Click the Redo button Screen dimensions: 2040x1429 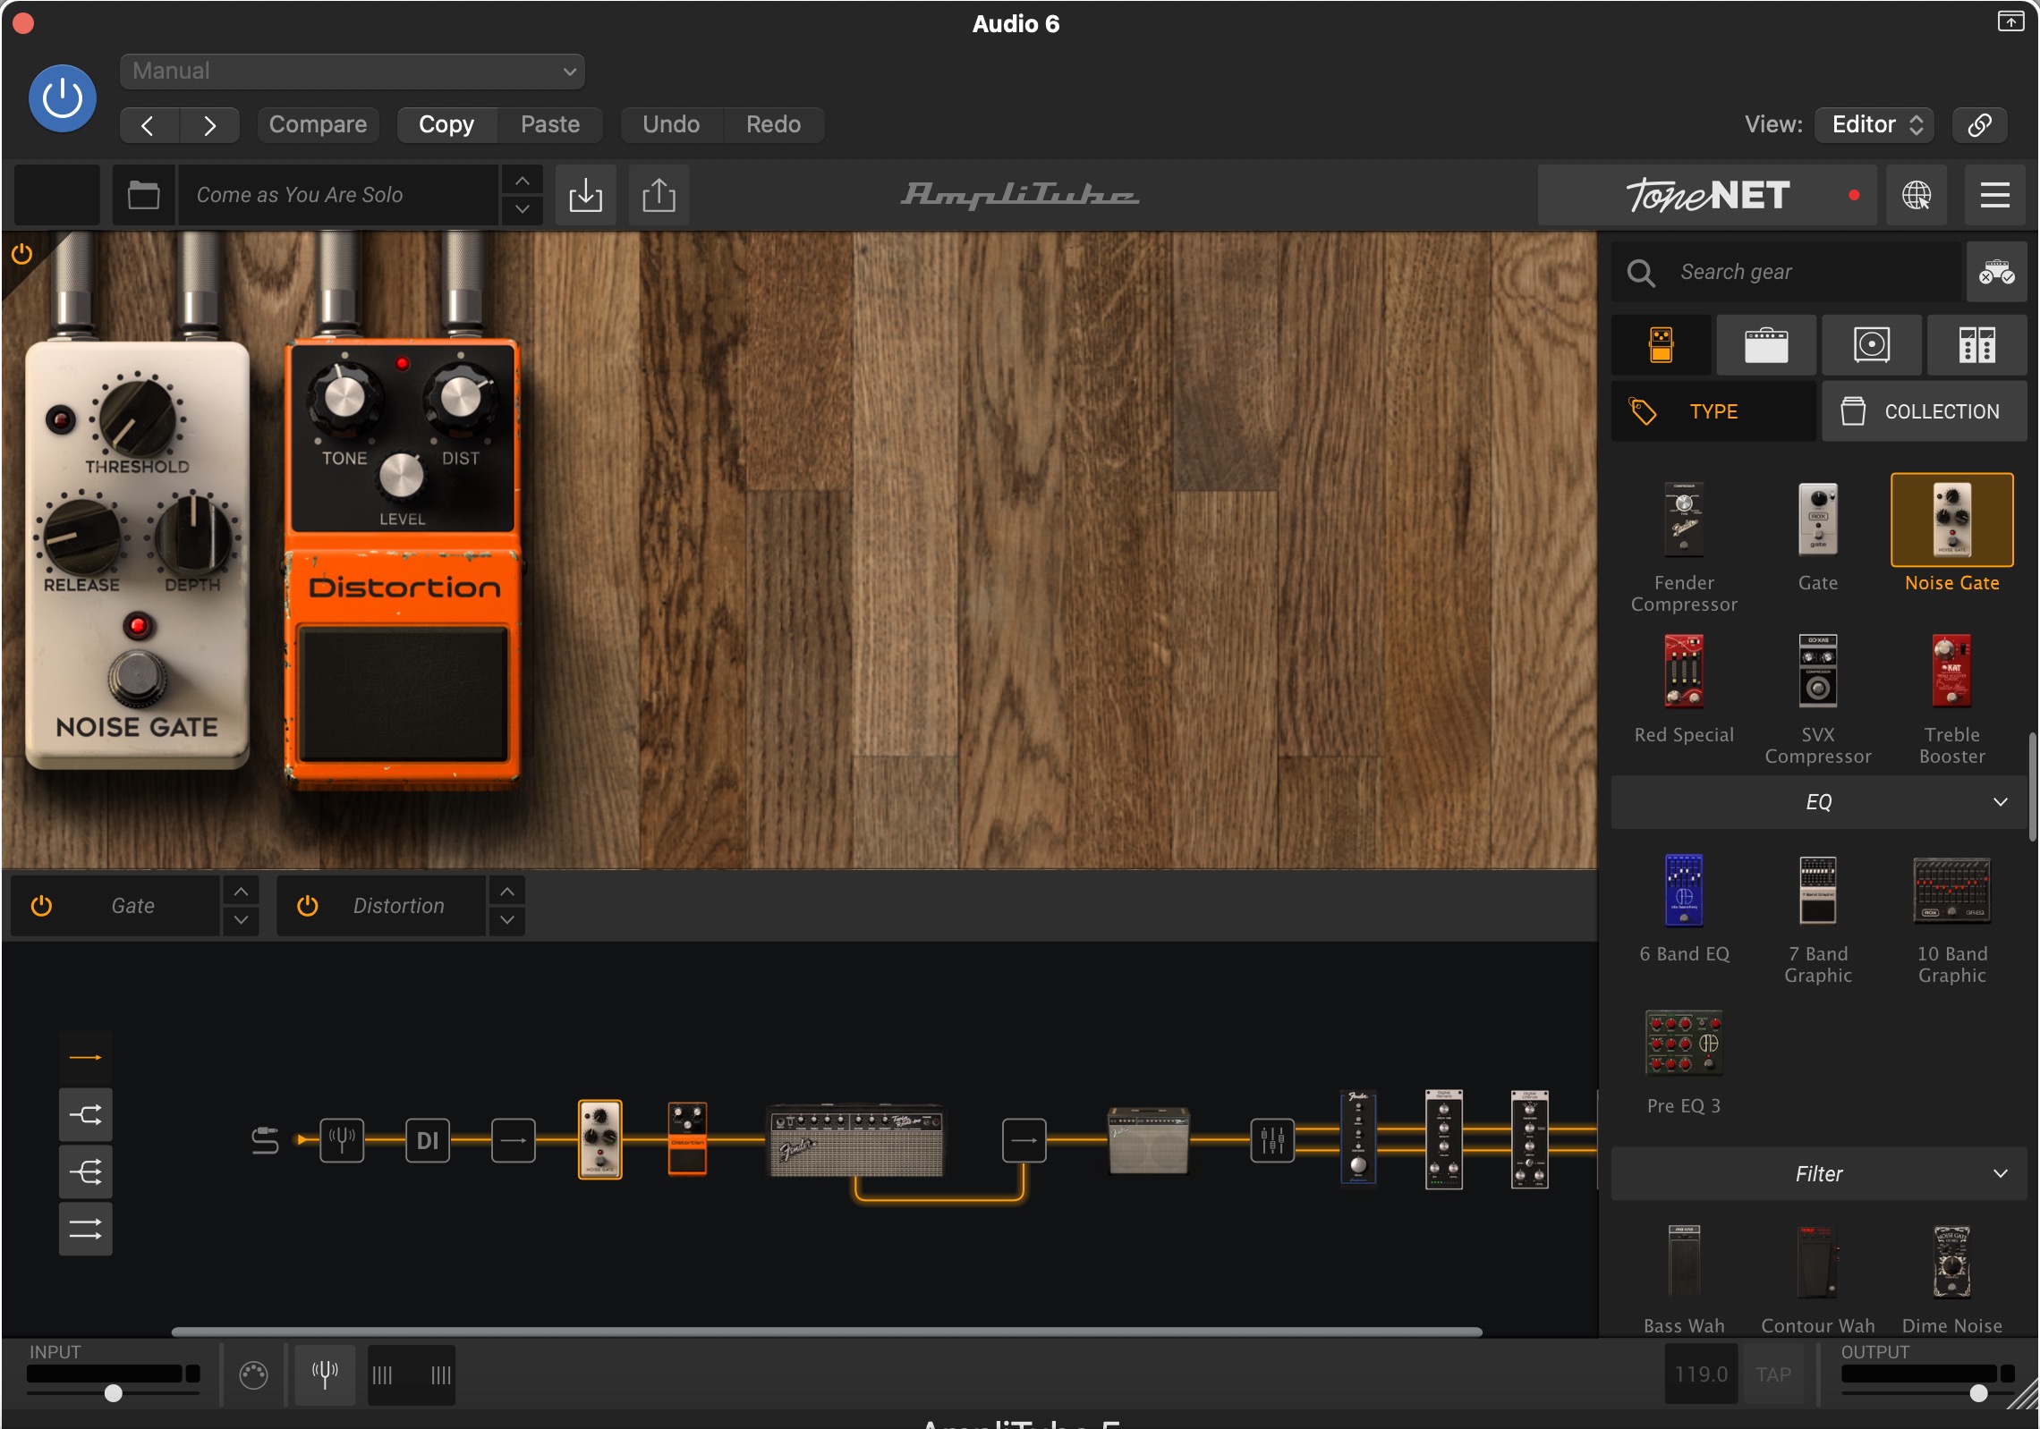pos(773,124)
